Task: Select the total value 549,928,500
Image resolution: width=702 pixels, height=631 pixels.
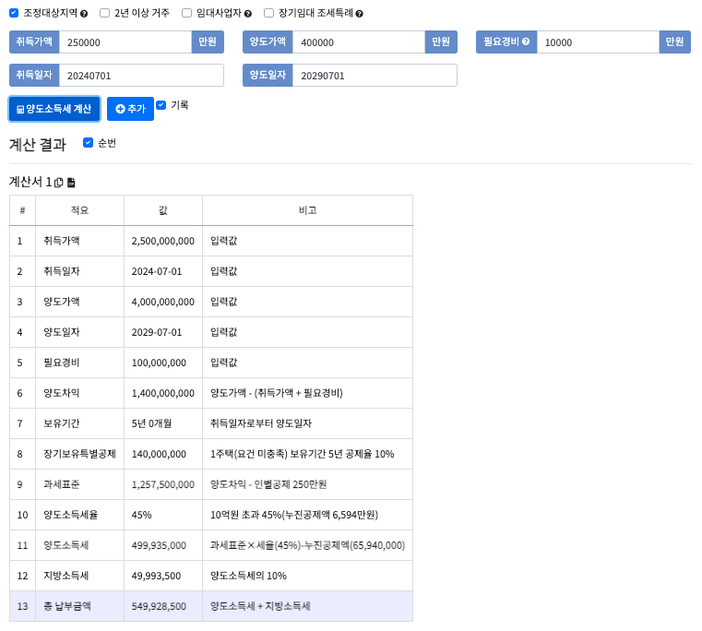Action: pyautogui.click(x=159, y=606)
